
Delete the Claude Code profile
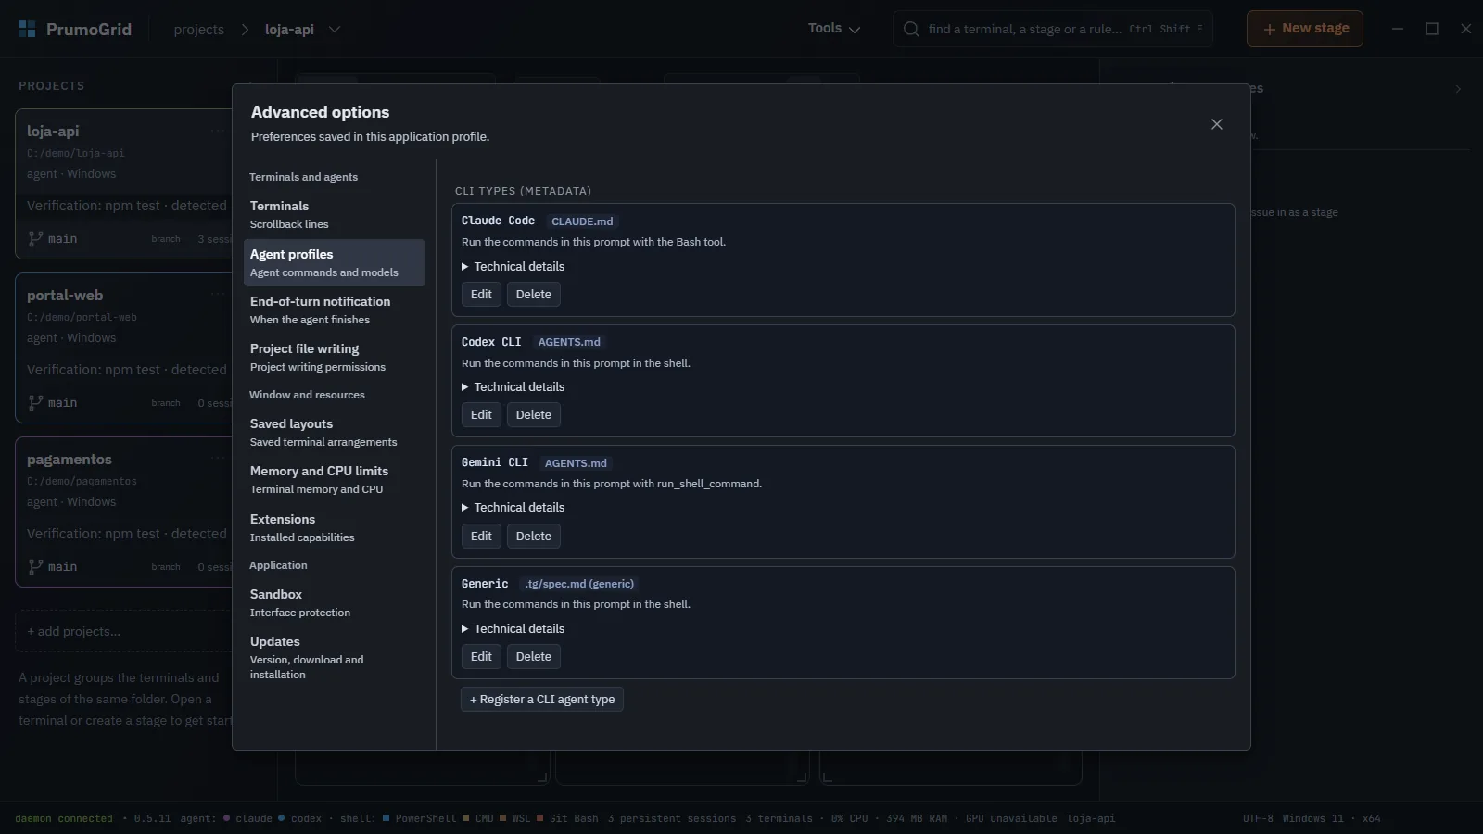[x=534, y=294]
